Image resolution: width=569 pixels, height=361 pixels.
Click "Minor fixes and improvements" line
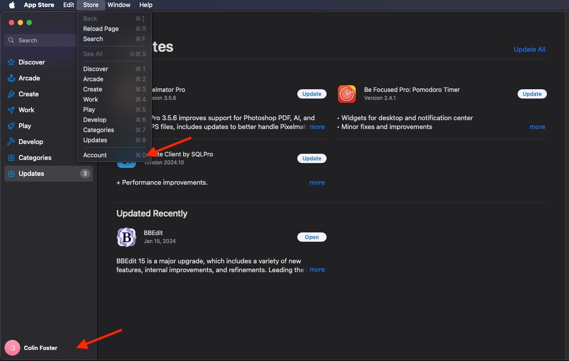click(385, 127)
